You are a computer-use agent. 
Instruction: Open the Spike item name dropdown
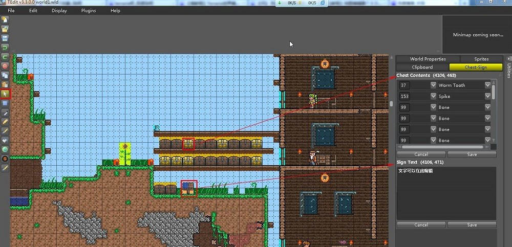point(487,96)
